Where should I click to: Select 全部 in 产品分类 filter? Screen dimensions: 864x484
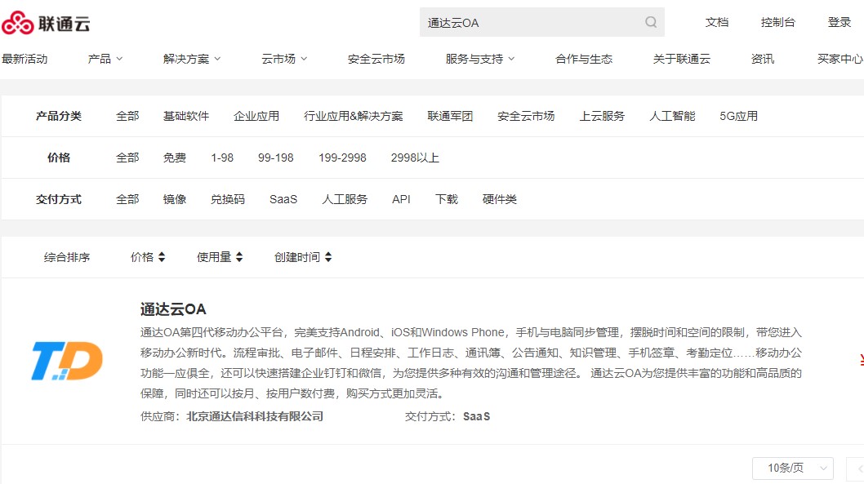point(127,116)
